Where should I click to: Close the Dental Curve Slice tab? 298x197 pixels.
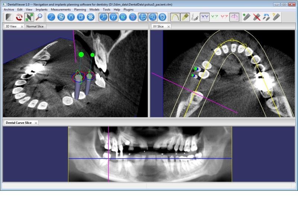[36, 123]
